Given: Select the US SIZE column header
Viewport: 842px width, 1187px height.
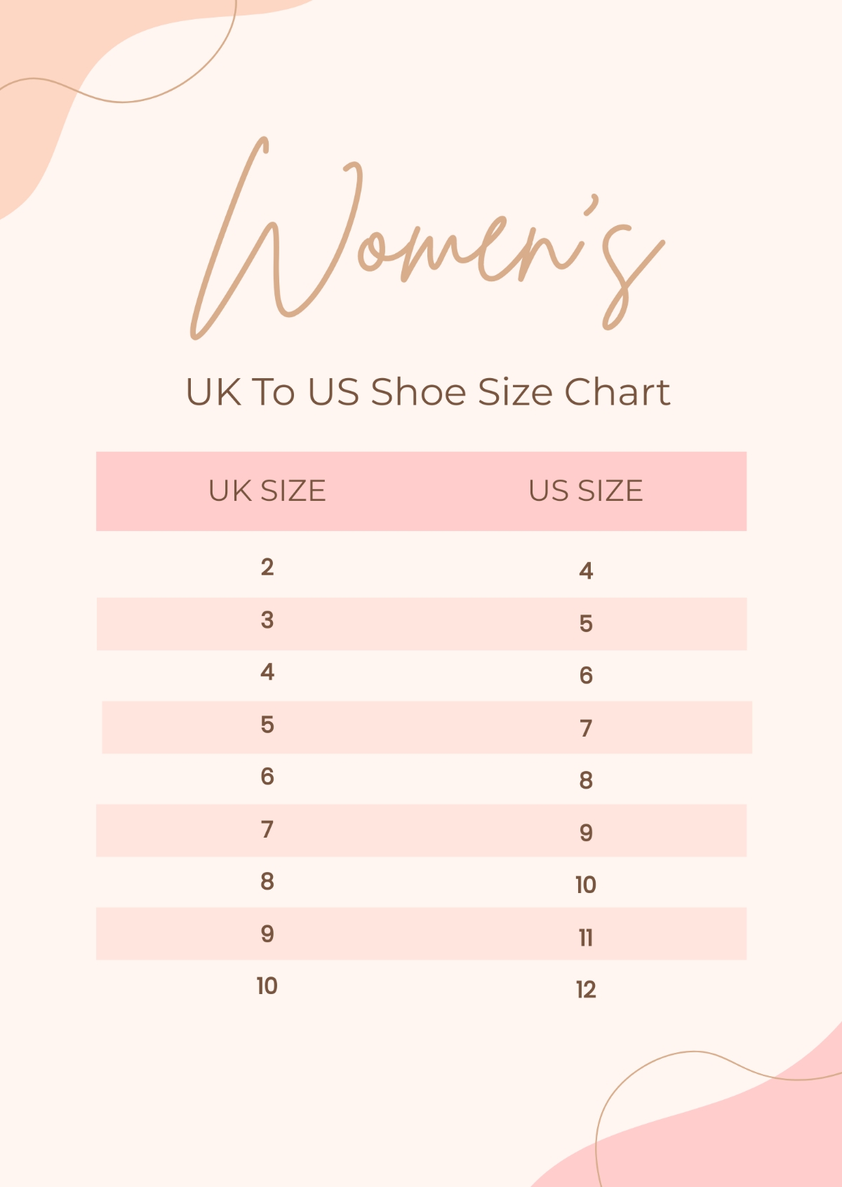Looking at the screenshot, I should (586, 491).
